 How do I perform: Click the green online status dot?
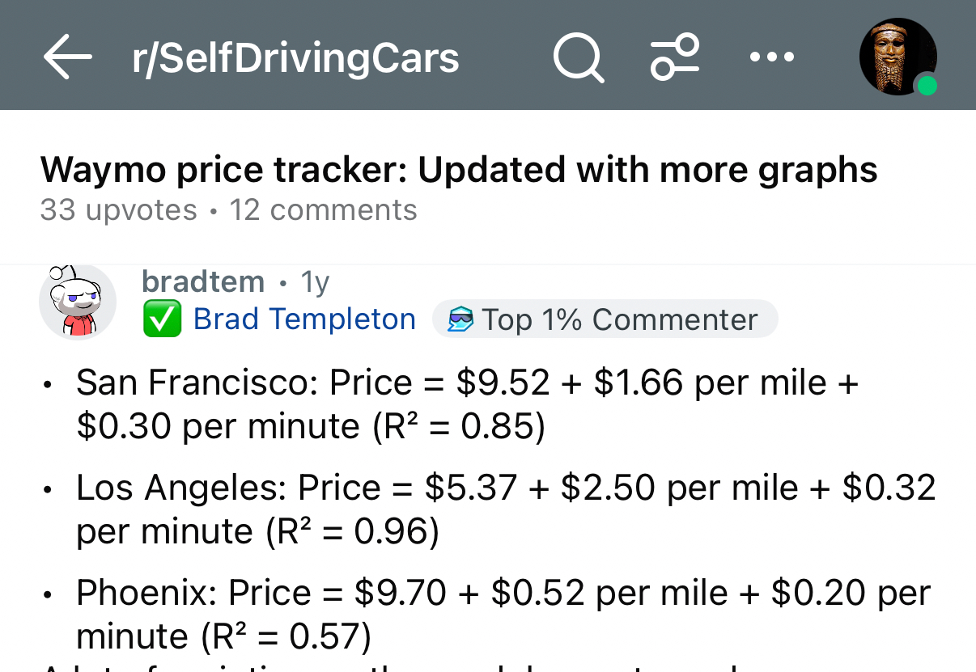927,86
